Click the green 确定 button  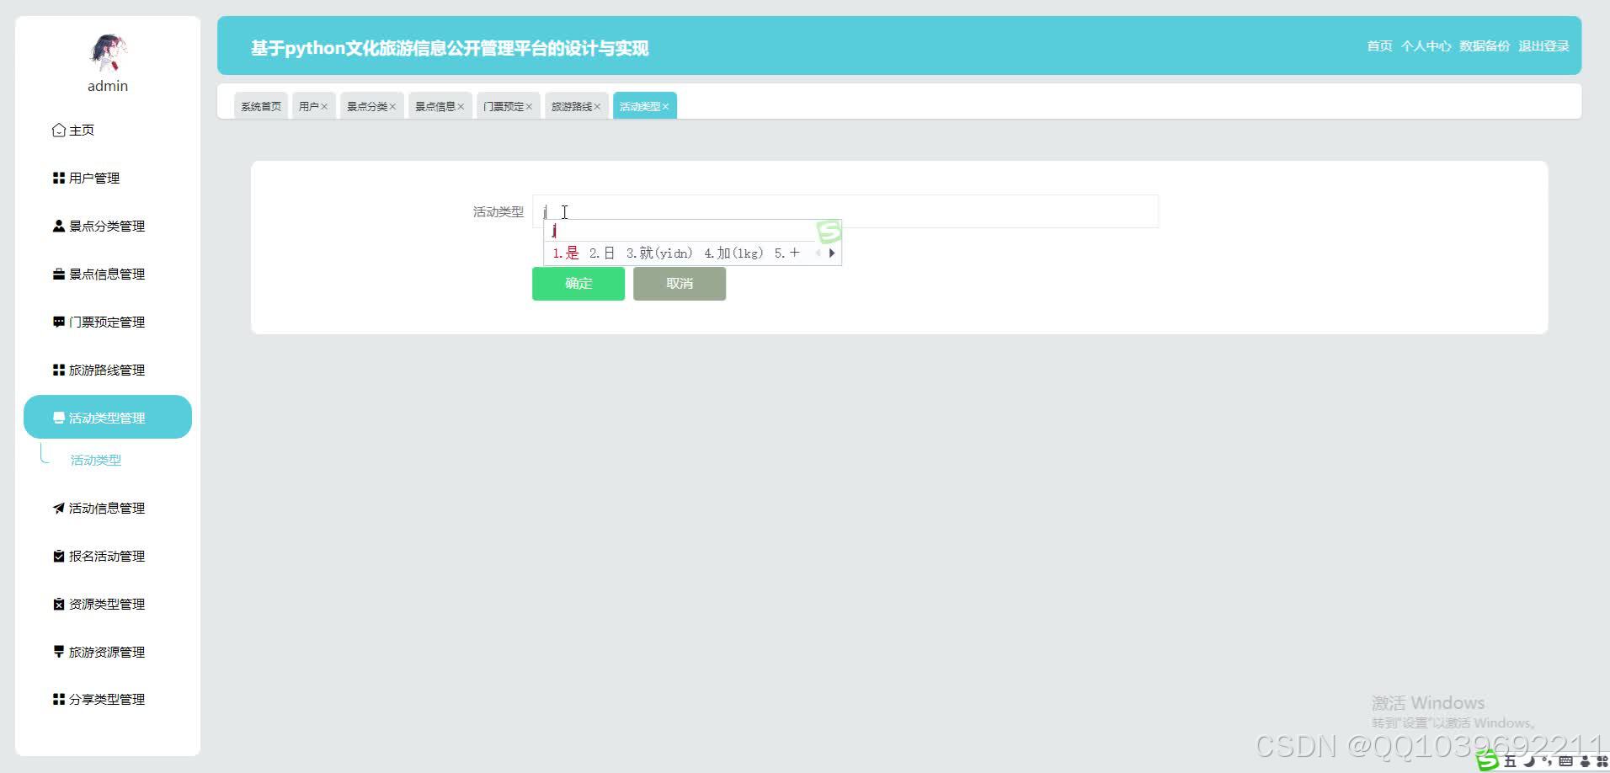pos(578,284)
